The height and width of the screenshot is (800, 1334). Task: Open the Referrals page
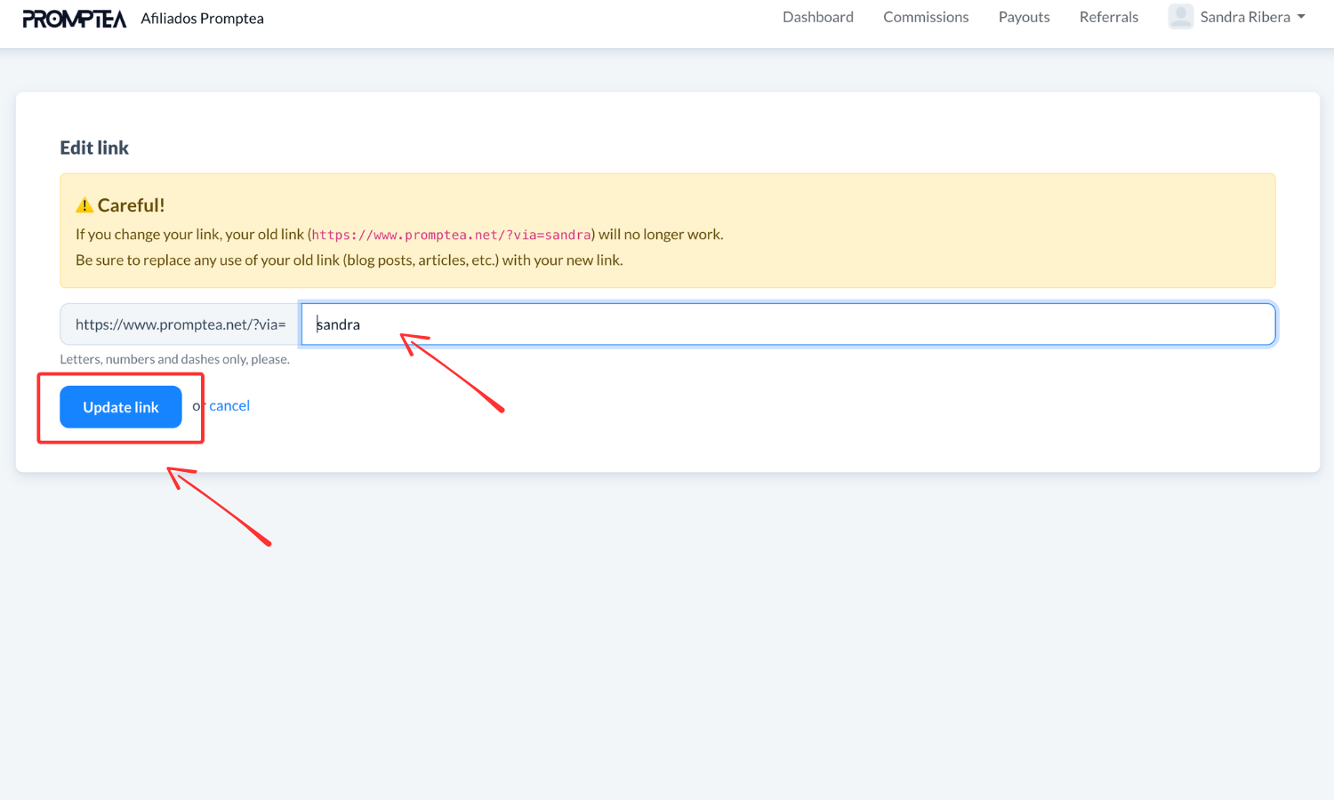[1108, 17]
